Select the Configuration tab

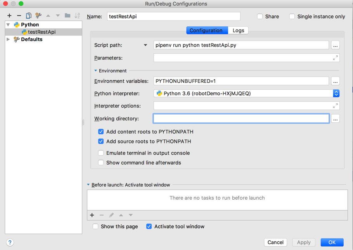click(206, 30)
